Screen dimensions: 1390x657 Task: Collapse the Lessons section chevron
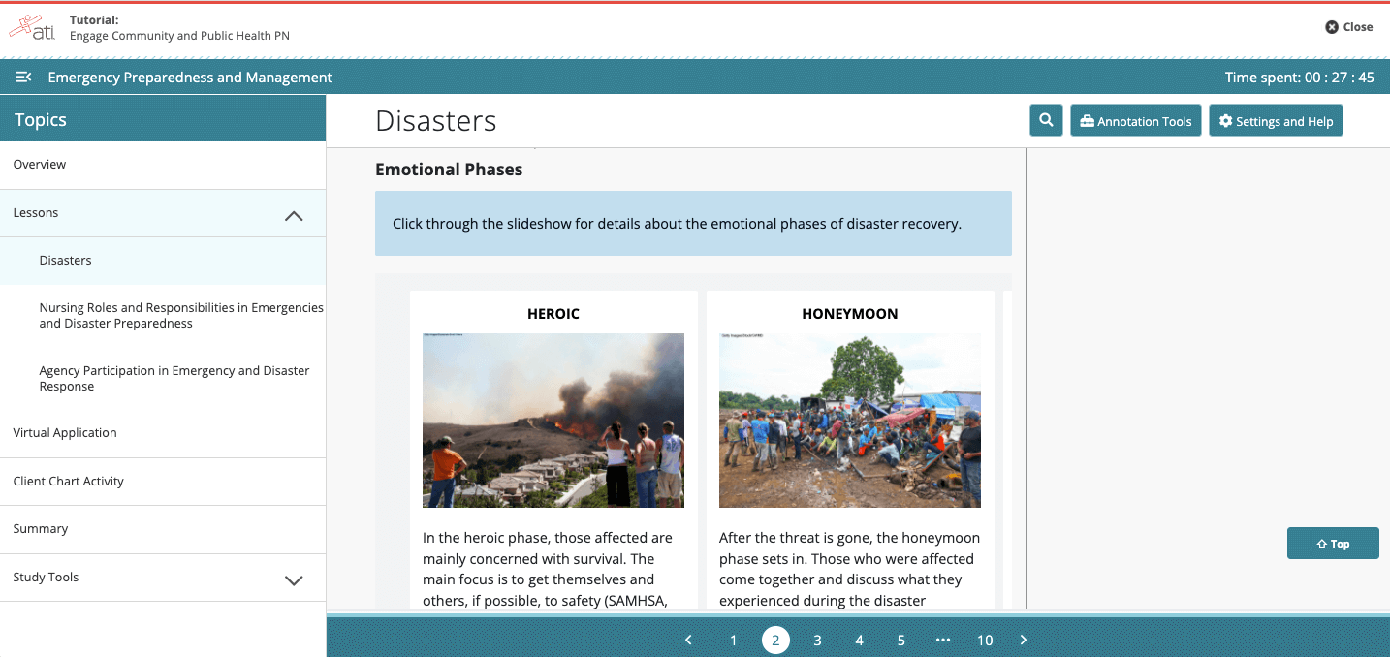pyautogui.click(x=294, y=216)
